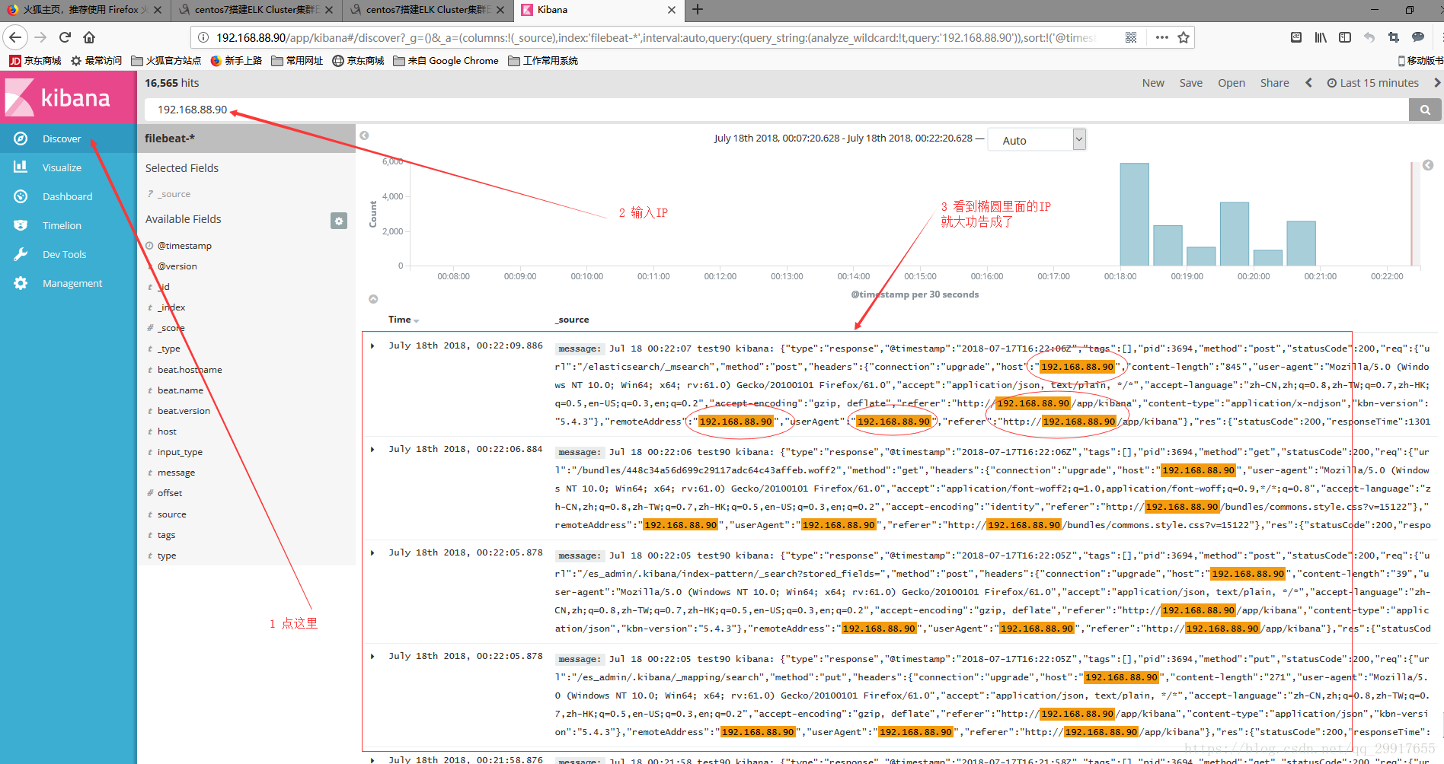This screenshot has height=764, width=1444.
Task: Go to the Dashboard section
Action: (68, 196)
